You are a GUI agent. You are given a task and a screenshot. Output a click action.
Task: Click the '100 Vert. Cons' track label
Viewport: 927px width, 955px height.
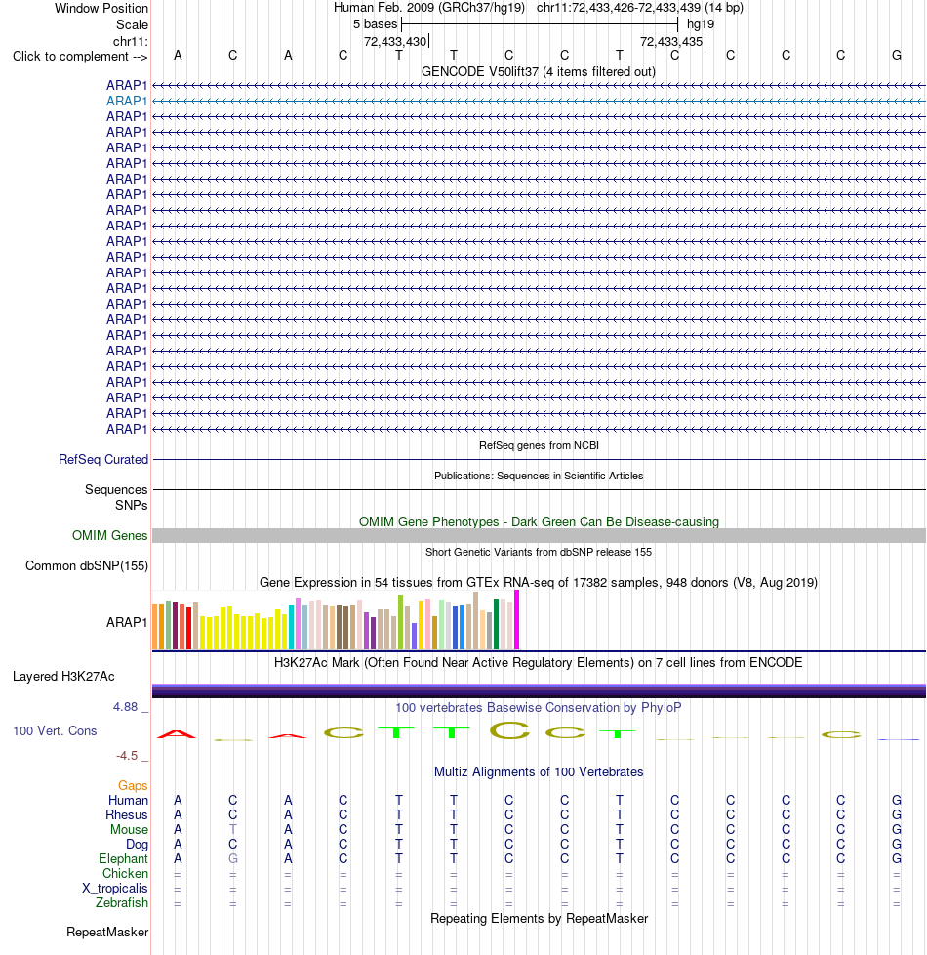click(x=55, y=730)
